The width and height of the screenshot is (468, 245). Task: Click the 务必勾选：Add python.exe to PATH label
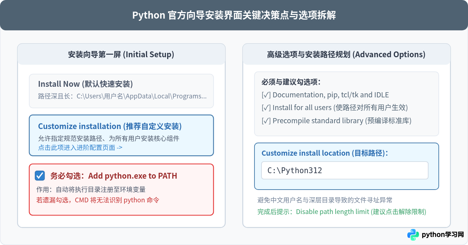click(114, 176)
